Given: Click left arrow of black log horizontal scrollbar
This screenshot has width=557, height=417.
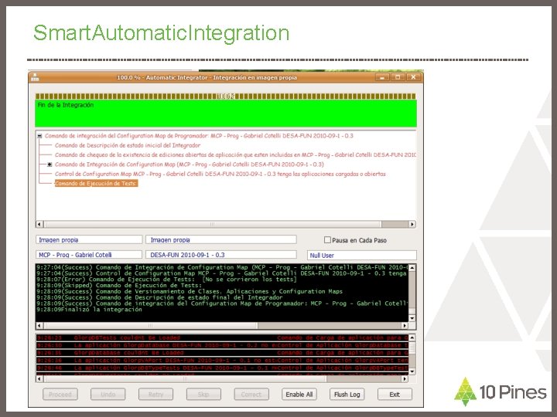Looking at the screenshot, I should (x=39, y=326).
